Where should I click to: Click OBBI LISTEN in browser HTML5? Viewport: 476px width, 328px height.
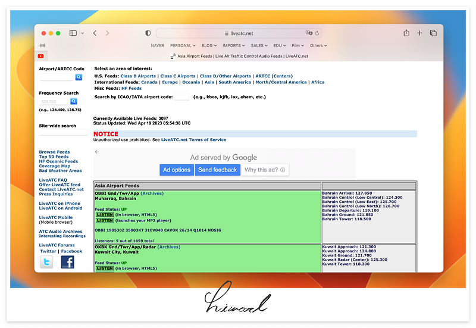coord(105,215)
